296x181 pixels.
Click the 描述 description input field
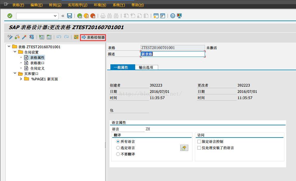click(172, 54)
